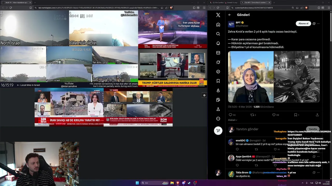Open Bookmarks icon in X sidebar

(x=218, y=81)
